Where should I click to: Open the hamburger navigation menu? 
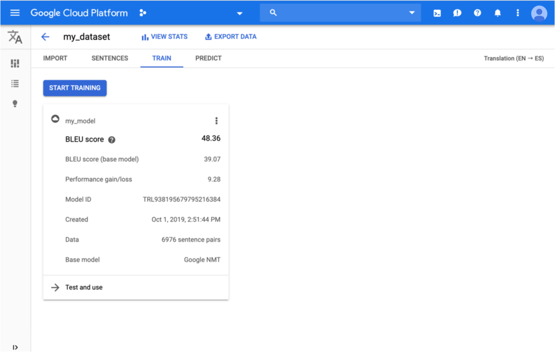pyautogui.click(x=15, y=13)
